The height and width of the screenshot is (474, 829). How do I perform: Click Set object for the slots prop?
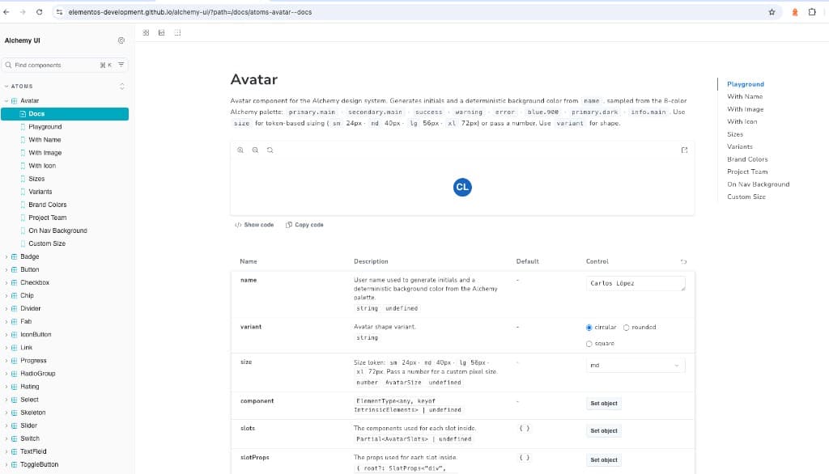click(604, 430)
